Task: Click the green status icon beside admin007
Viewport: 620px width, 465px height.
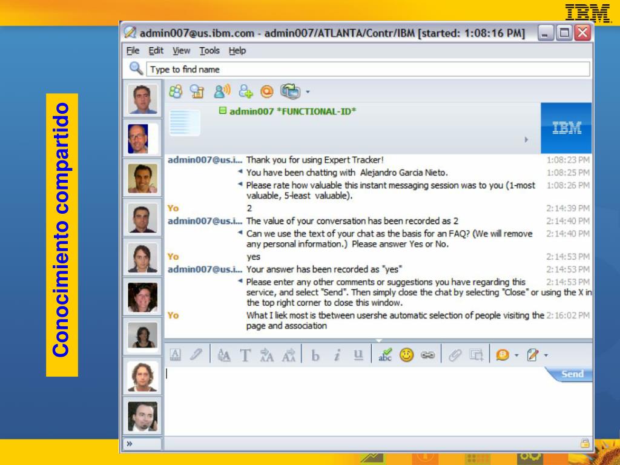Action: pos(223,111)
